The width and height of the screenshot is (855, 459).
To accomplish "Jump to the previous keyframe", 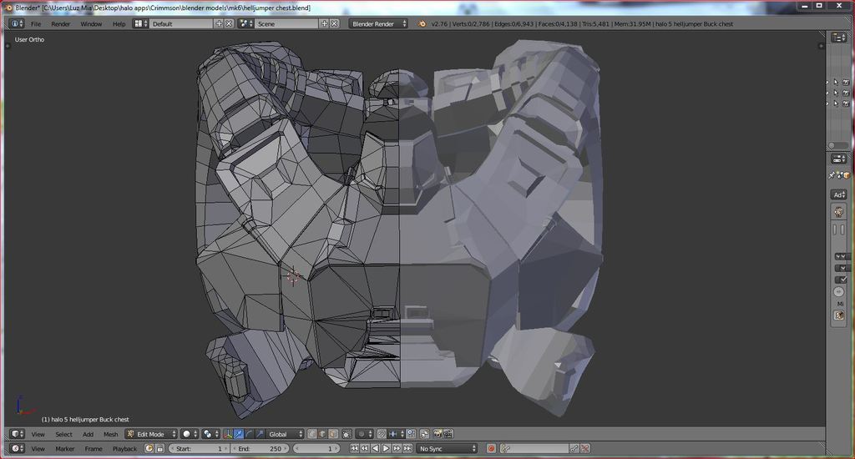I will pos(364,448).
